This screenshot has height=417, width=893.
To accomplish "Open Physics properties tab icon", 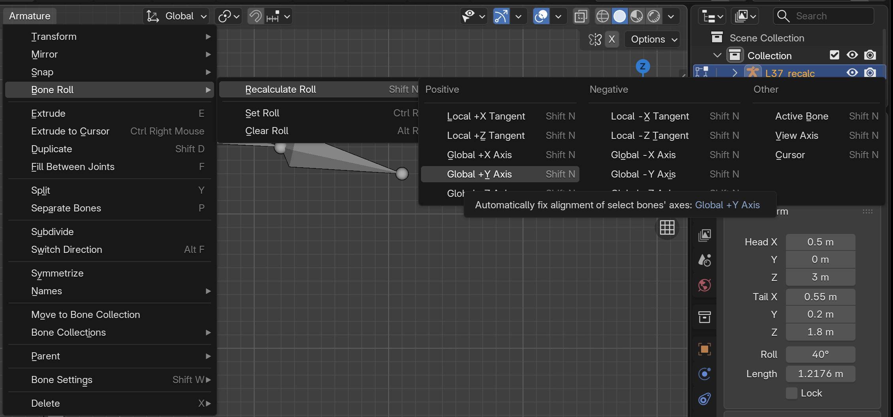I will 705,374.
